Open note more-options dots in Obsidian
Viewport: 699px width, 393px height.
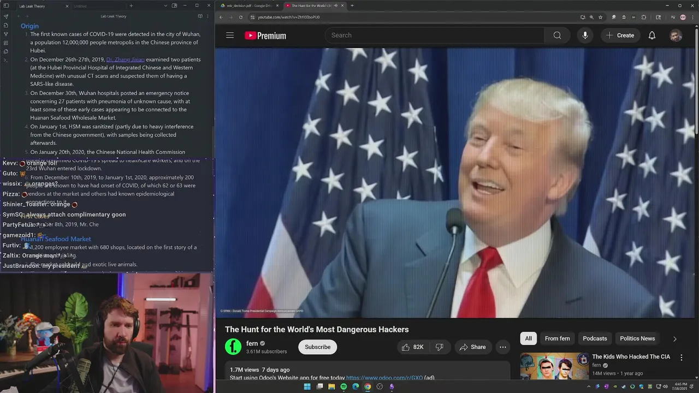[208, 16]
